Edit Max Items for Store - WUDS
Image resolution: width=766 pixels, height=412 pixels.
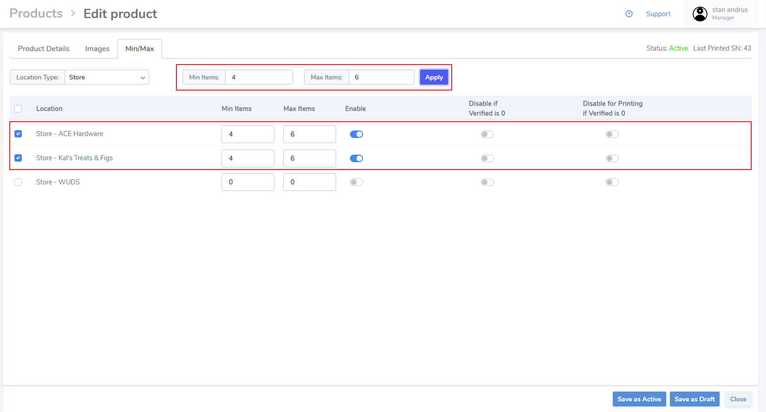tap(310, 182)
